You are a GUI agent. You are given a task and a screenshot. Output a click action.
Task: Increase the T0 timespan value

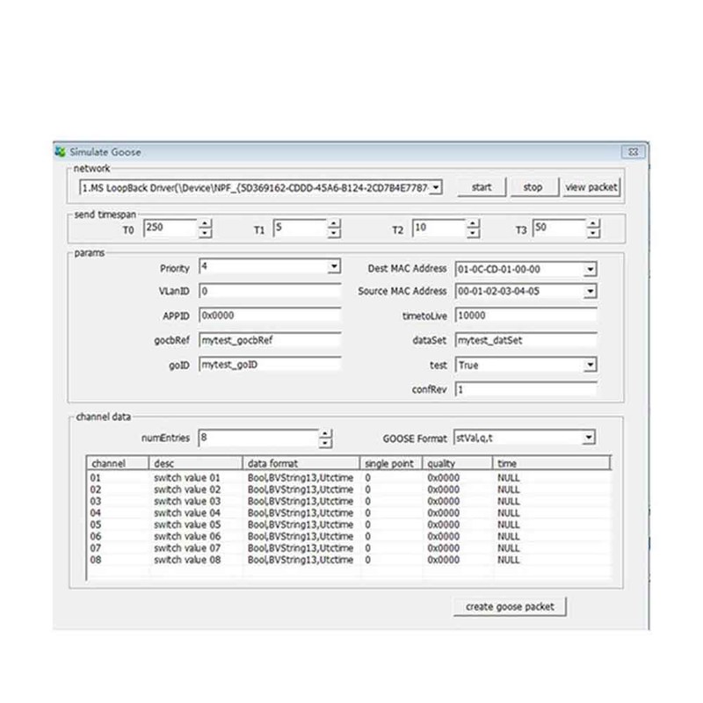(205, 224)
